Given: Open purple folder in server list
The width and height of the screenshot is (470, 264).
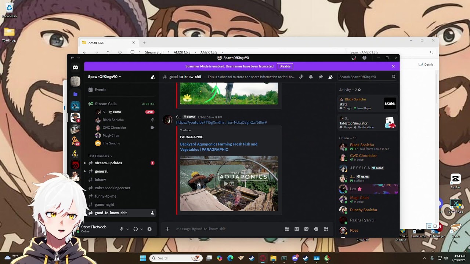Looking at the screenshot, I should [75, 94].
